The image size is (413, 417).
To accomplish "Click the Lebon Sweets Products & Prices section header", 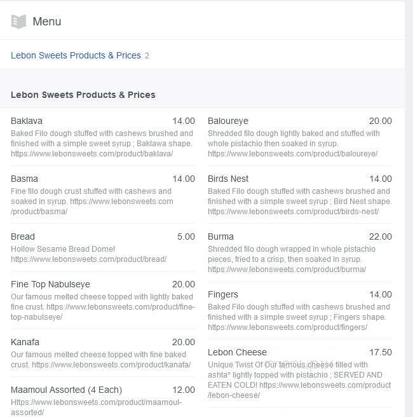I will [83, 95].
